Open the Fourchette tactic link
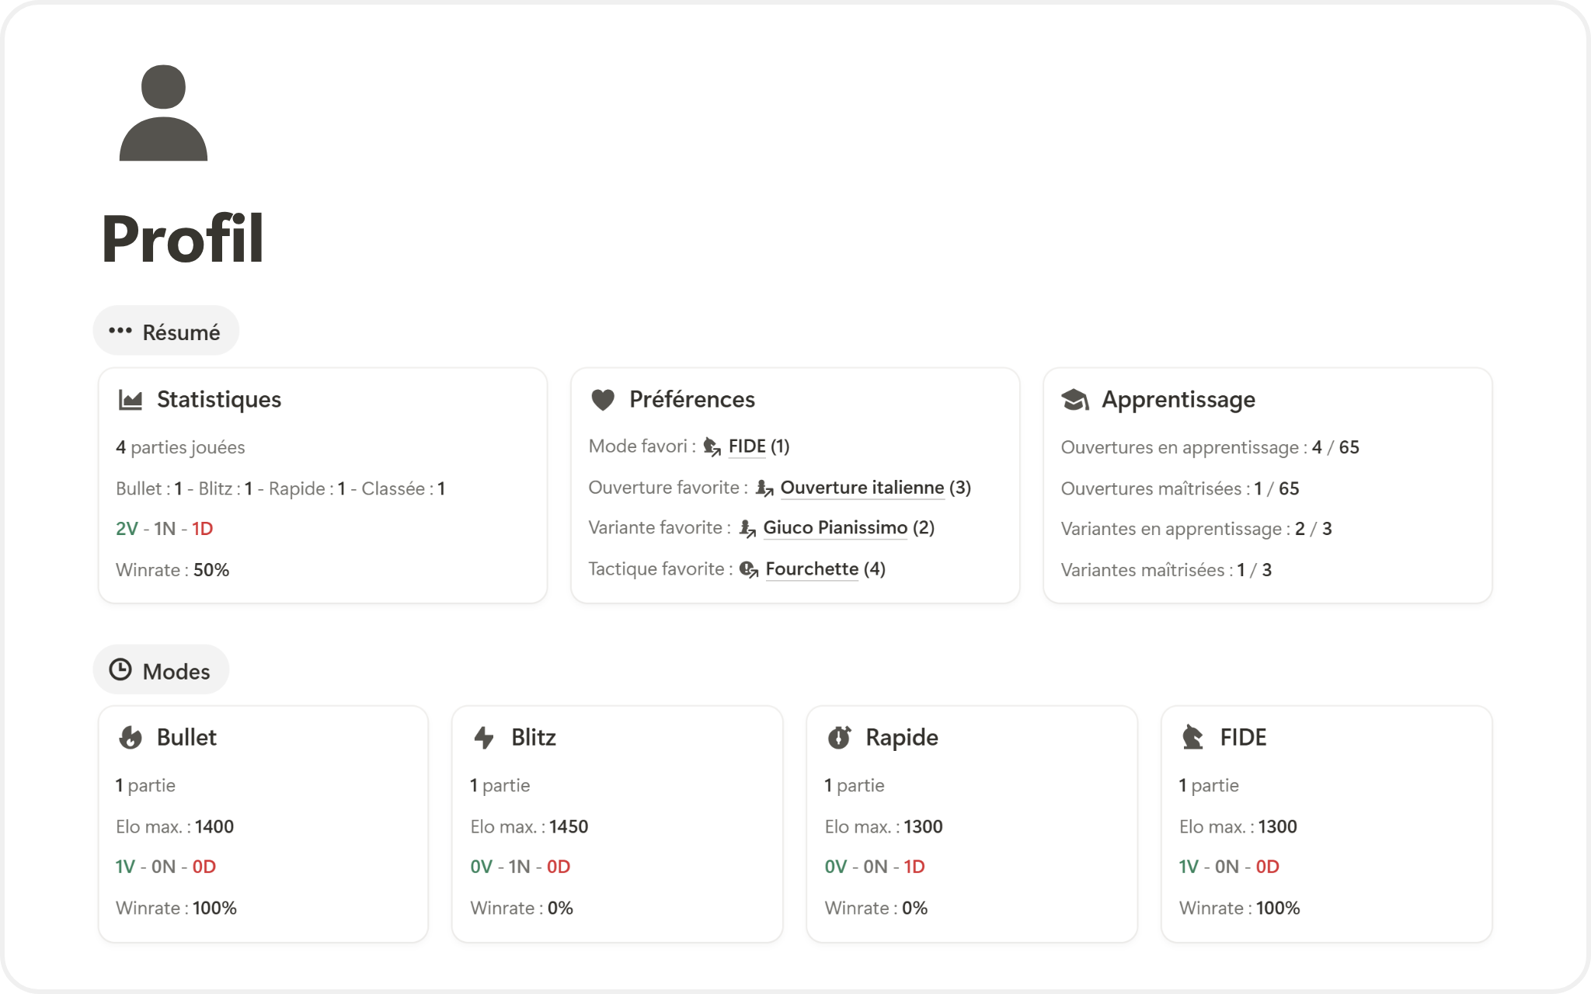The width and height of the screenshot is (1591, 994). 812,569
